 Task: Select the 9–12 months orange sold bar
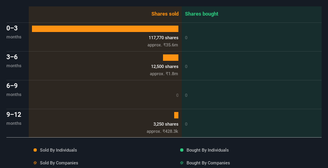coord(176,115)
